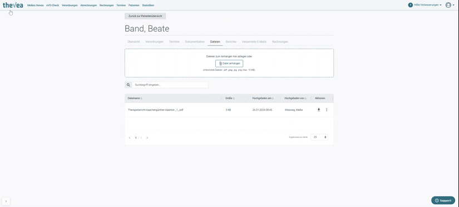Viewport: 459px width, 207px height.
Task: Click the thevea logo
Action: (x=13, y=5)
